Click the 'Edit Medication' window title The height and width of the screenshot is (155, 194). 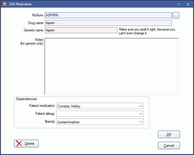20,4
